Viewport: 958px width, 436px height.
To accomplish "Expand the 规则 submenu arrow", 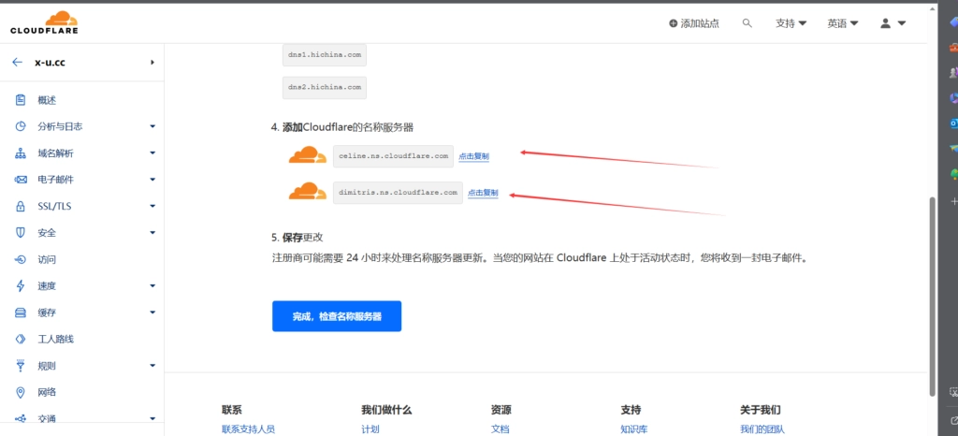I will click(x=152, y=366).
